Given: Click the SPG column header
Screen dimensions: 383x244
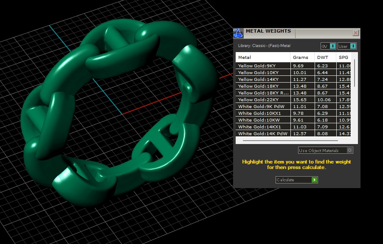Looking at the screenshot, I should pyautogui.click(x=344, y=57).
